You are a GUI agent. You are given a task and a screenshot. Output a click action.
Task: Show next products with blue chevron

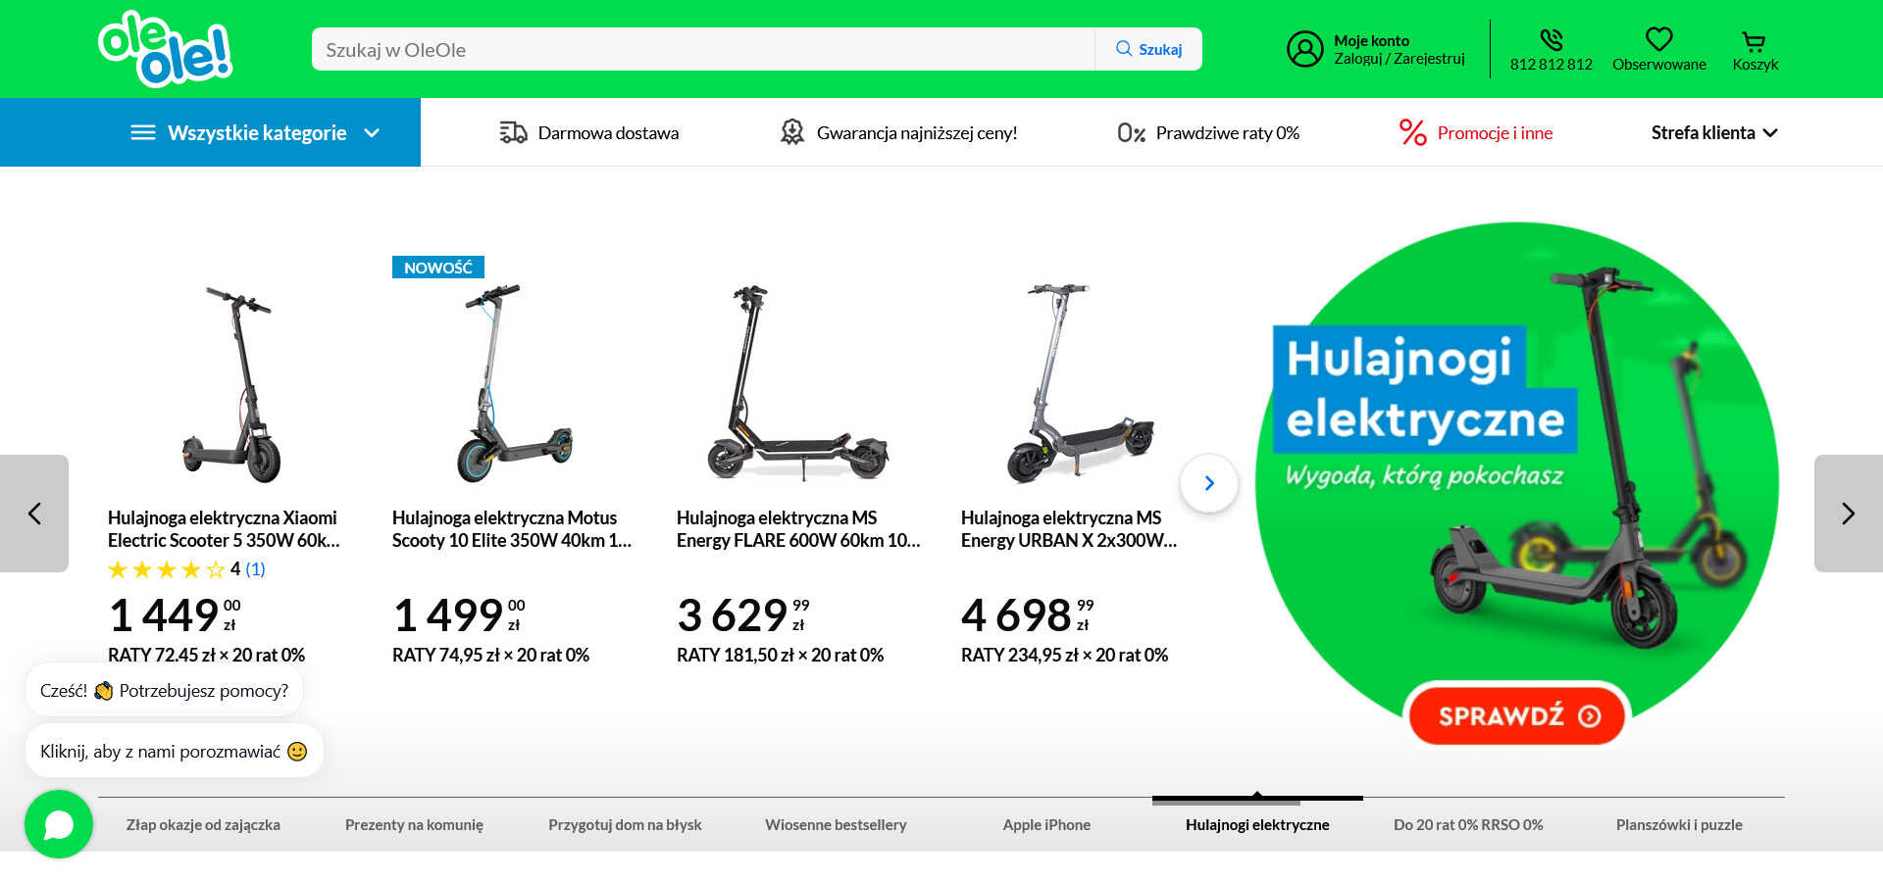(x=1209, y=483)
